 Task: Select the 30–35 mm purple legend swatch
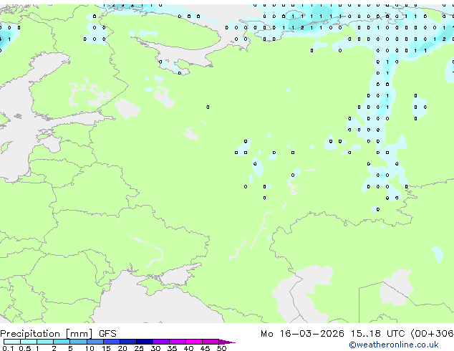click(161, 342)
